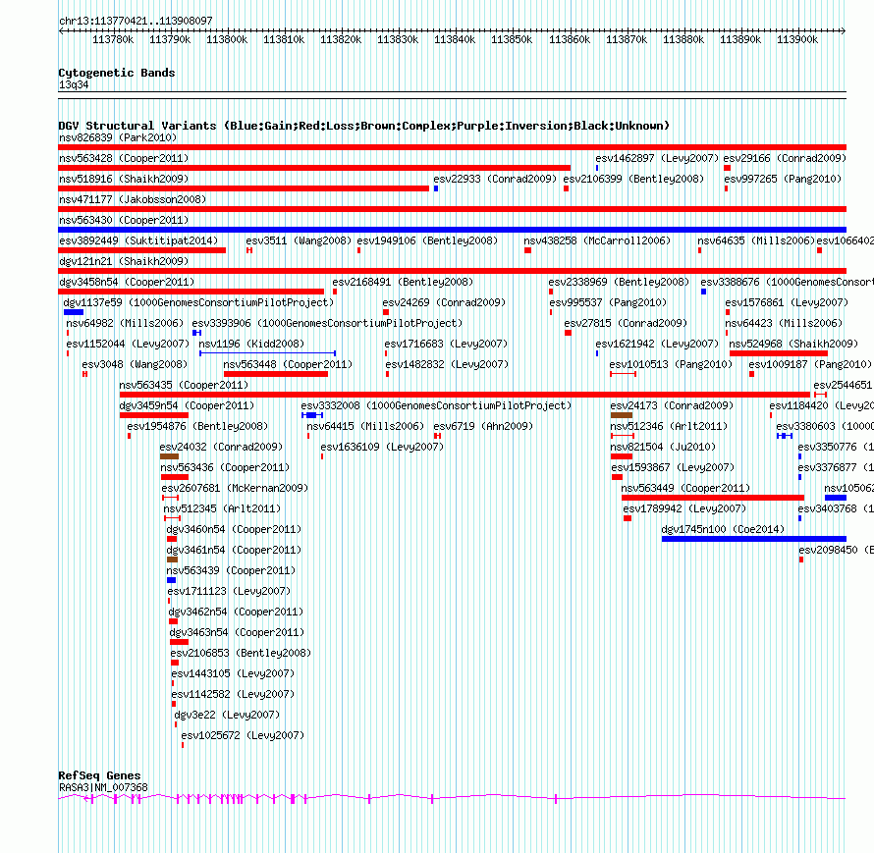The image size is (874, 853).
Task: Click esv2168491 (Bentley2008) label
Action: coord(403,282)
